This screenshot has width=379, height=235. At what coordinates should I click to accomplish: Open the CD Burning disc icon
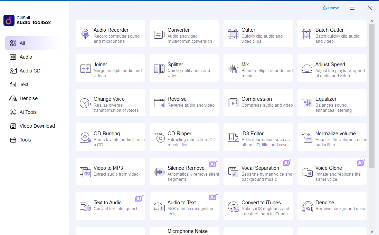click(x=85, y=138)
